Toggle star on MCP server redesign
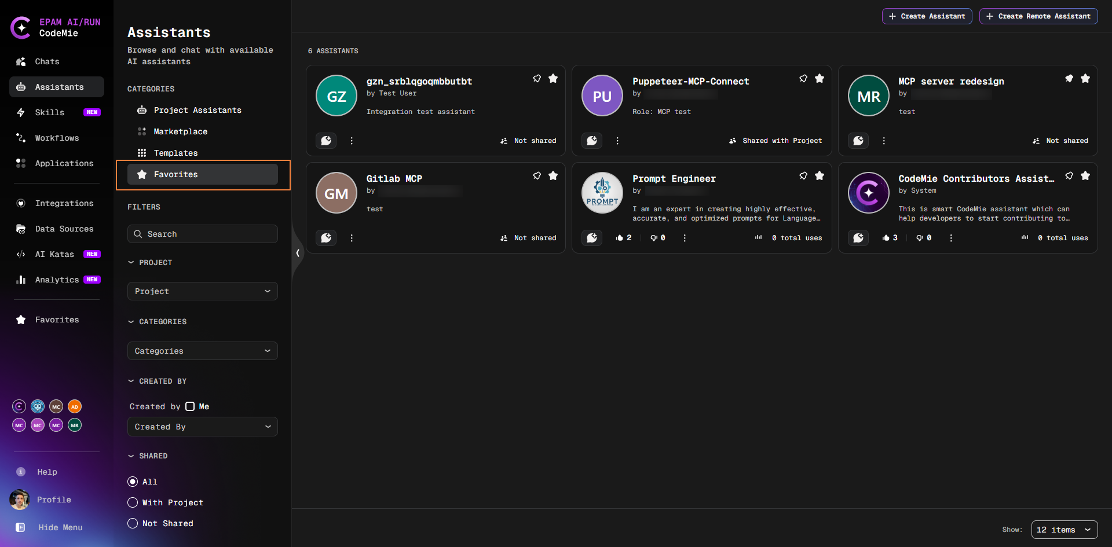The image size is (1112, 547). coord(1085,78)
